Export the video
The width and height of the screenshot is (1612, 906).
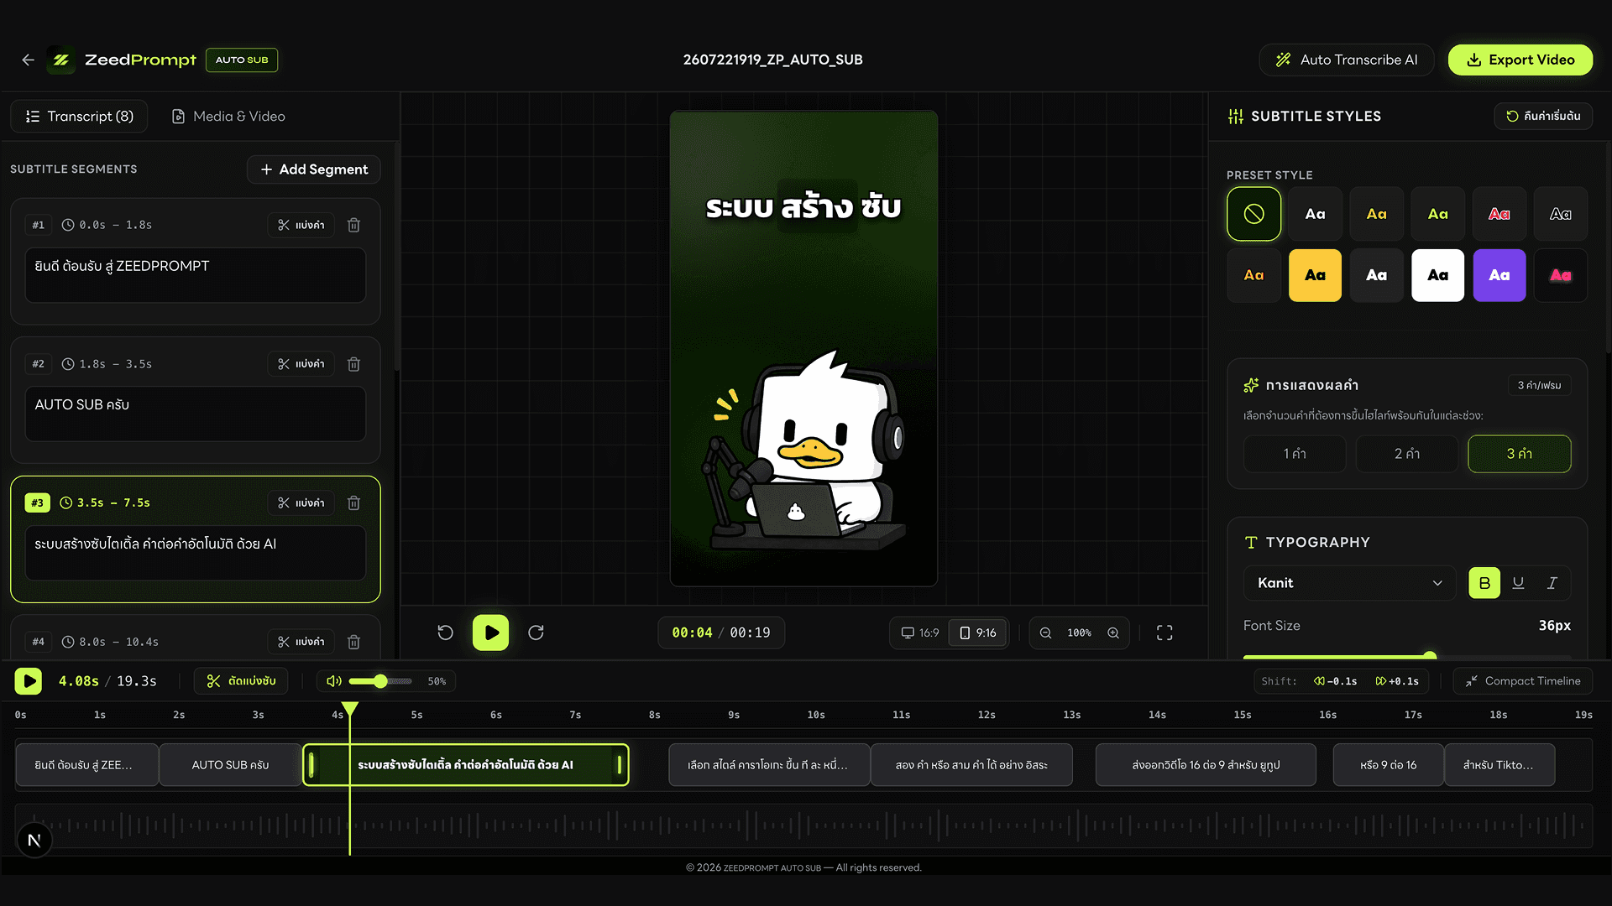coord(1520,60)
